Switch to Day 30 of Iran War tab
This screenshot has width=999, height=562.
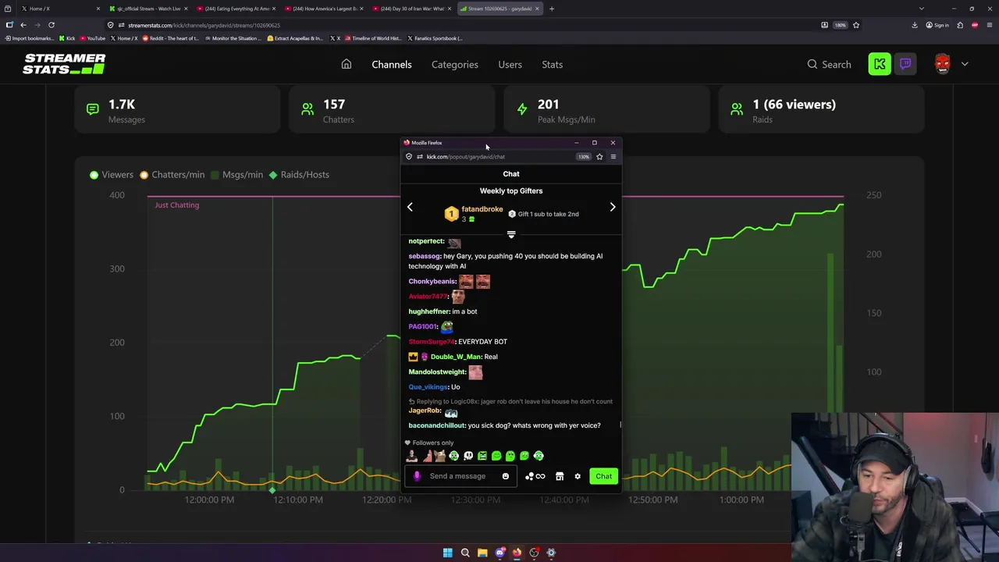tap(412, 9)
